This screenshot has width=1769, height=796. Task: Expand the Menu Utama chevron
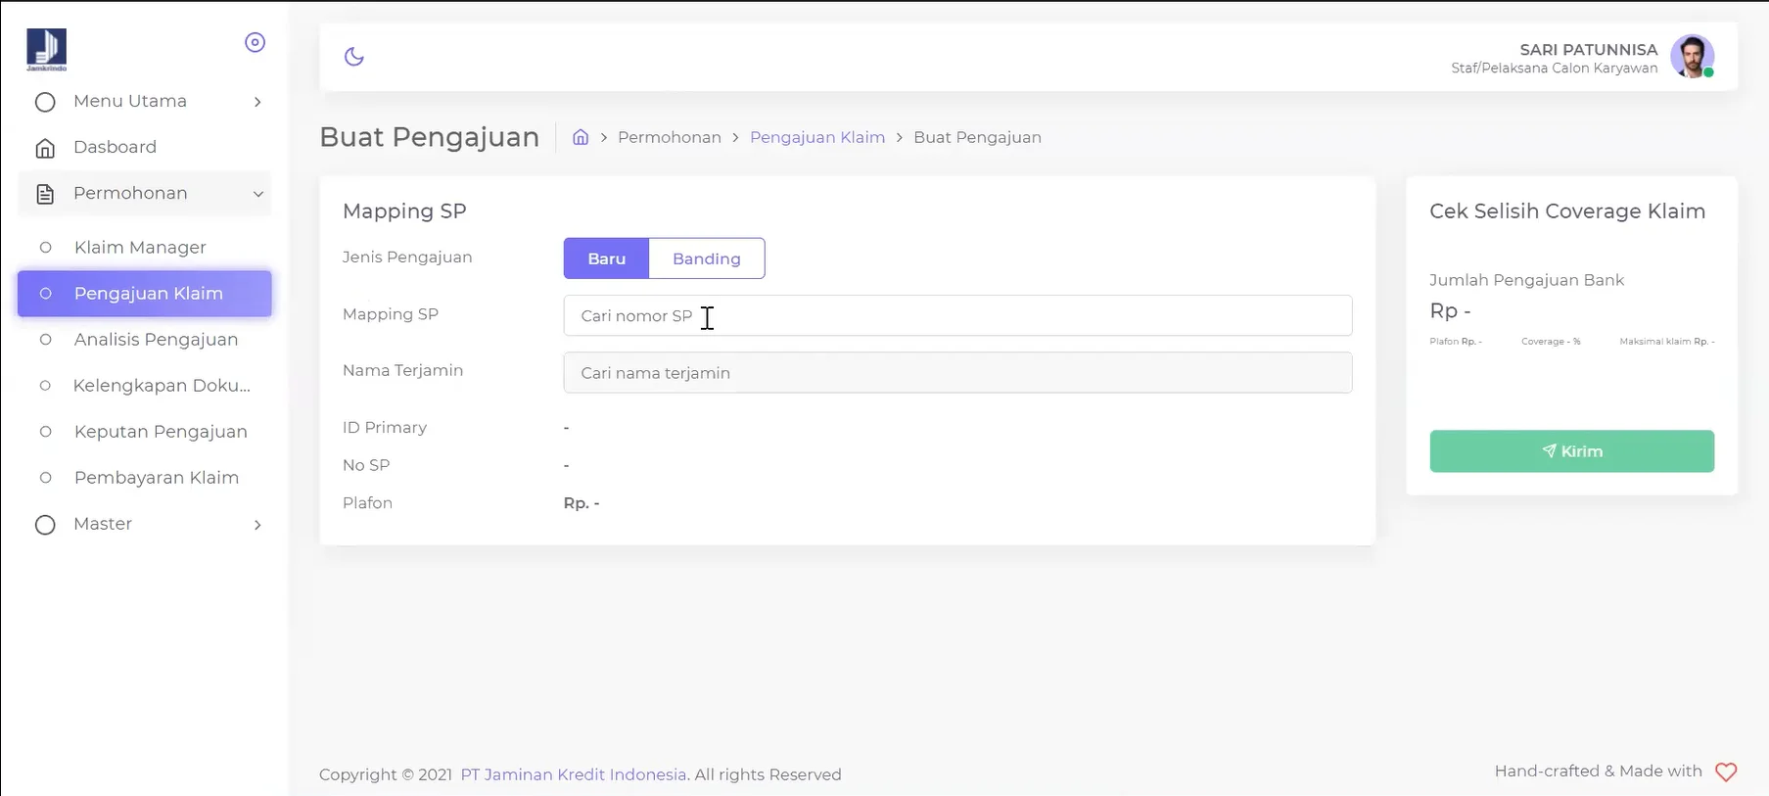tap(257, 102)
